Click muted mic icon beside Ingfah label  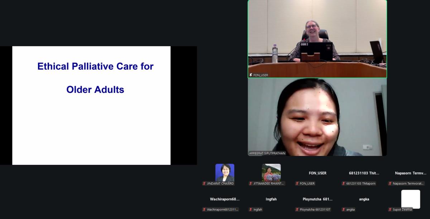point(251,210)
